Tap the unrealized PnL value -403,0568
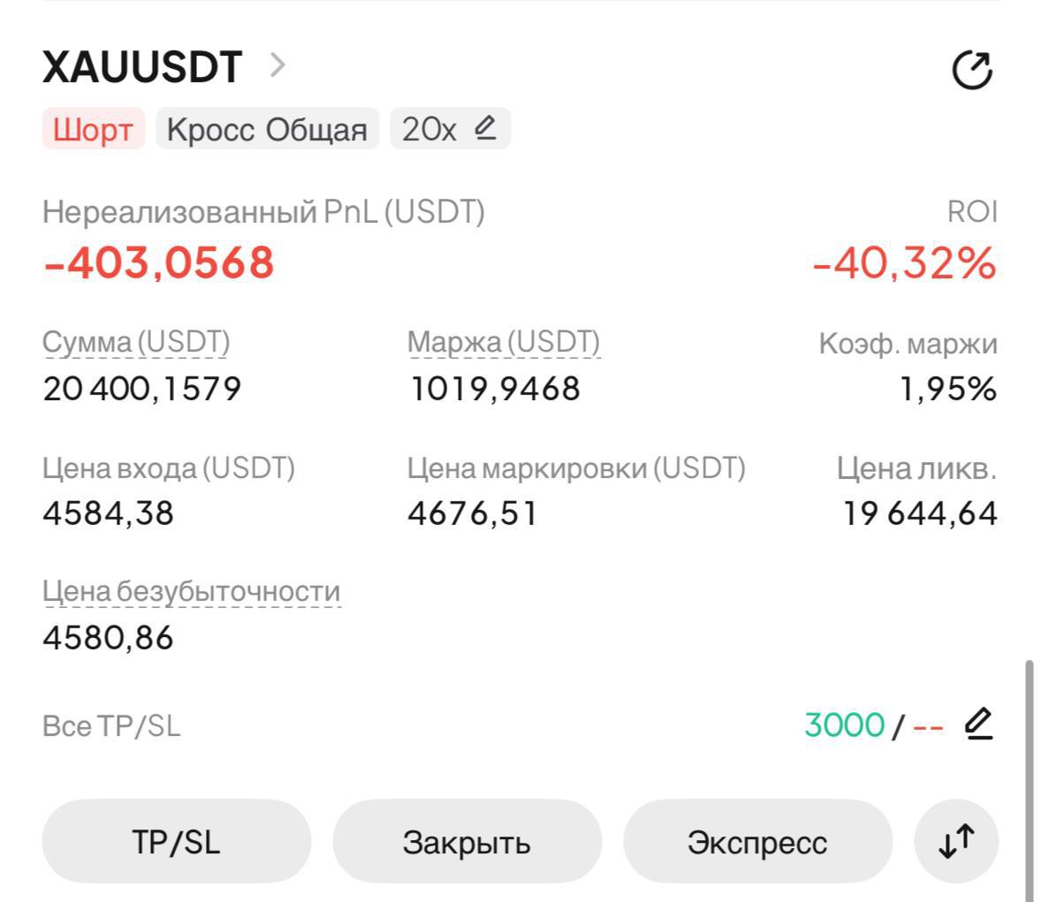This screenshot has width=1041, height=902. [x=159, y=262]
